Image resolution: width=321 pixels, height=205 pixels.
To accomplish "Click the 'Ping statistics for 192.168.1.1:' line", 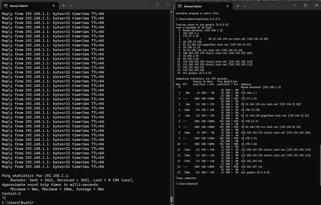I will point(36,176).
